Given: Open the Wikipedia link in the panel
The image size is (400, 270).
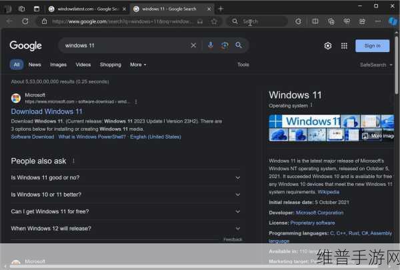Looking at the screenshot, I should coord(329,192).
